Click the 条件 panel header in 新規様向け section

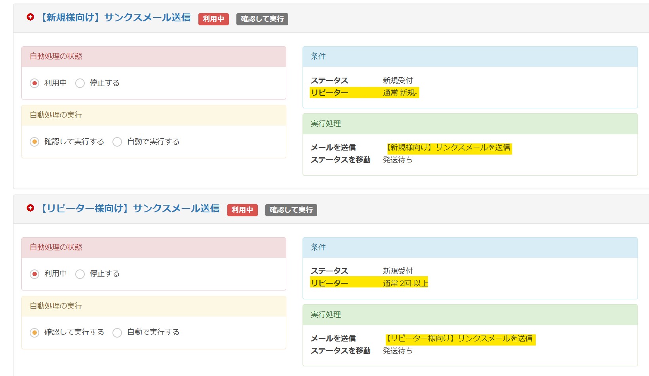(x=470, y=57)
